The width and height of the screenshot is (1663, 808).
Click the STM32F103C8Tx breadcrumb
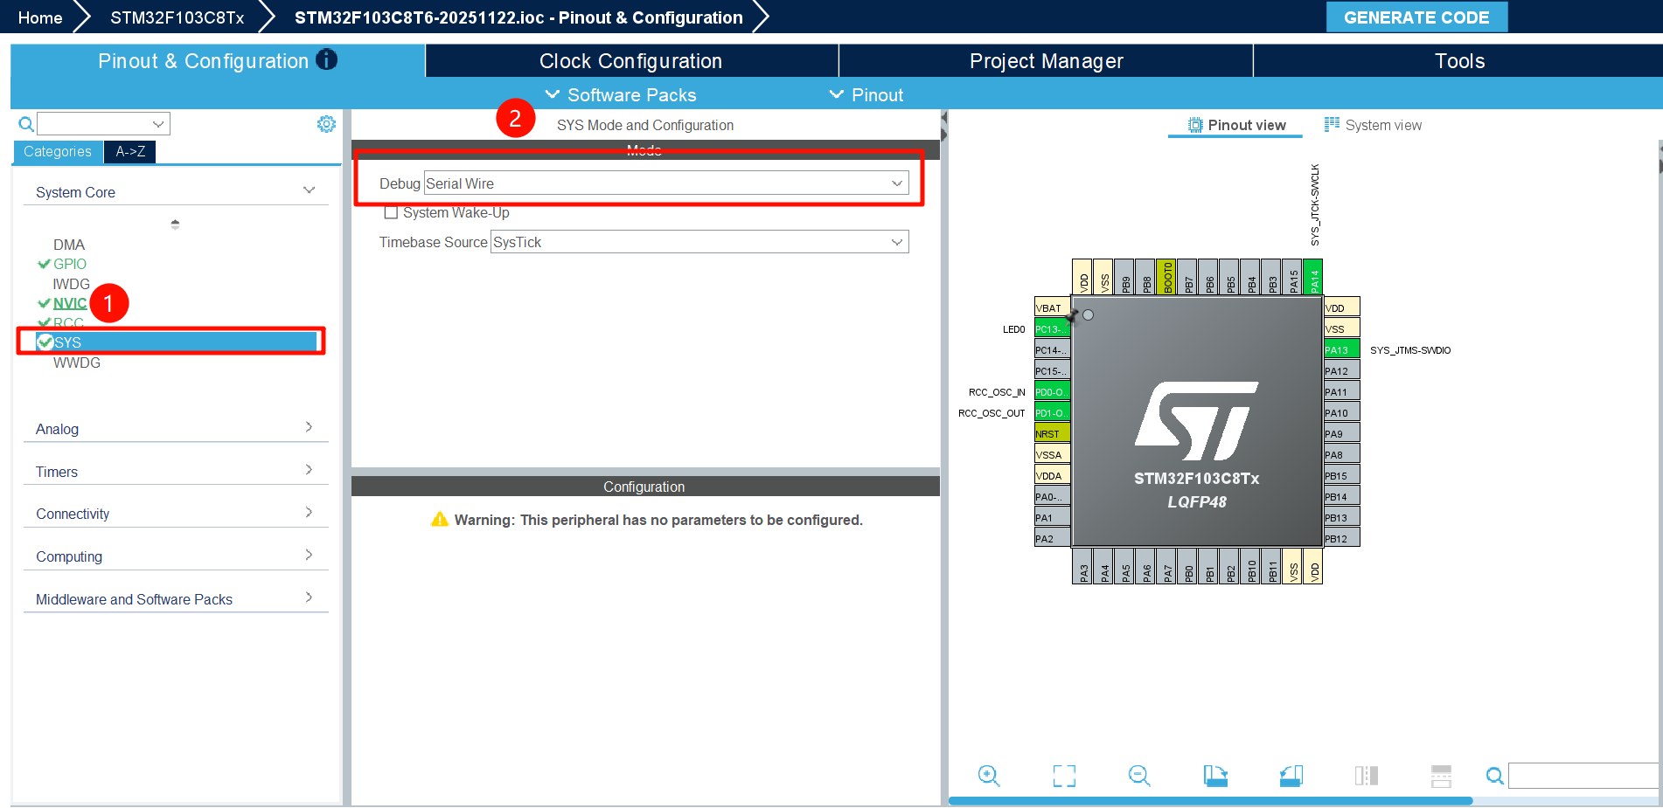tap(177, 17)
